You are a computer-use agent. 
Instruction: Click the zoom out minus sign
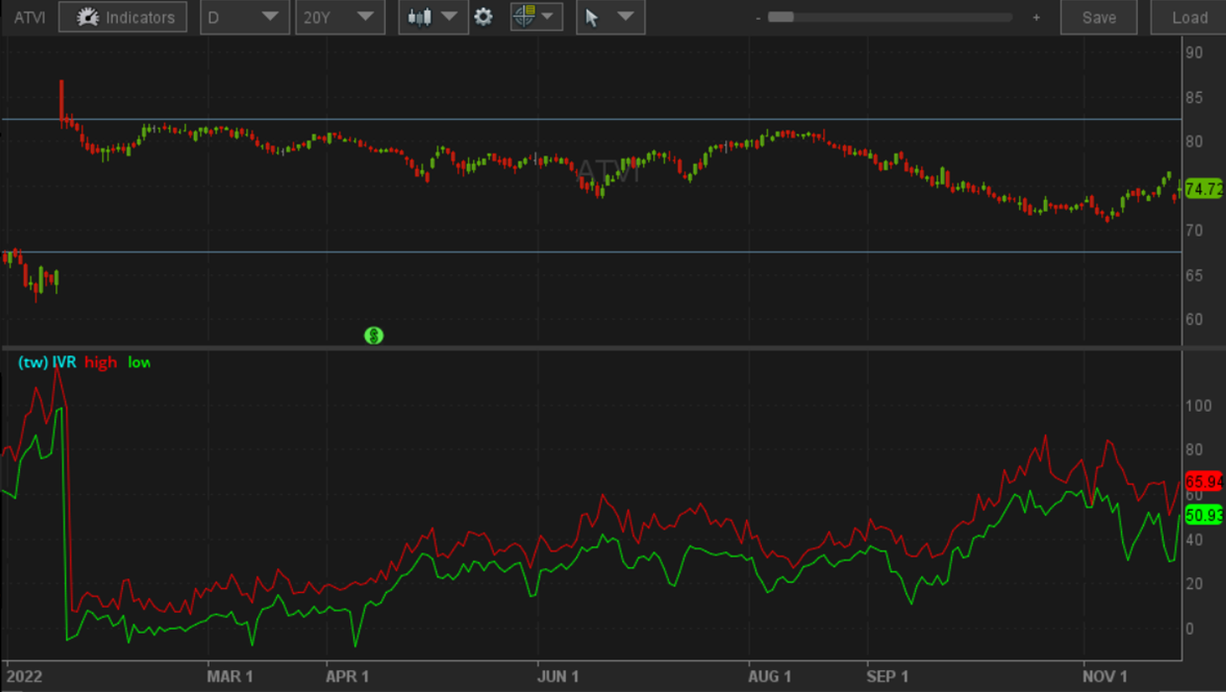pos(758,18)
